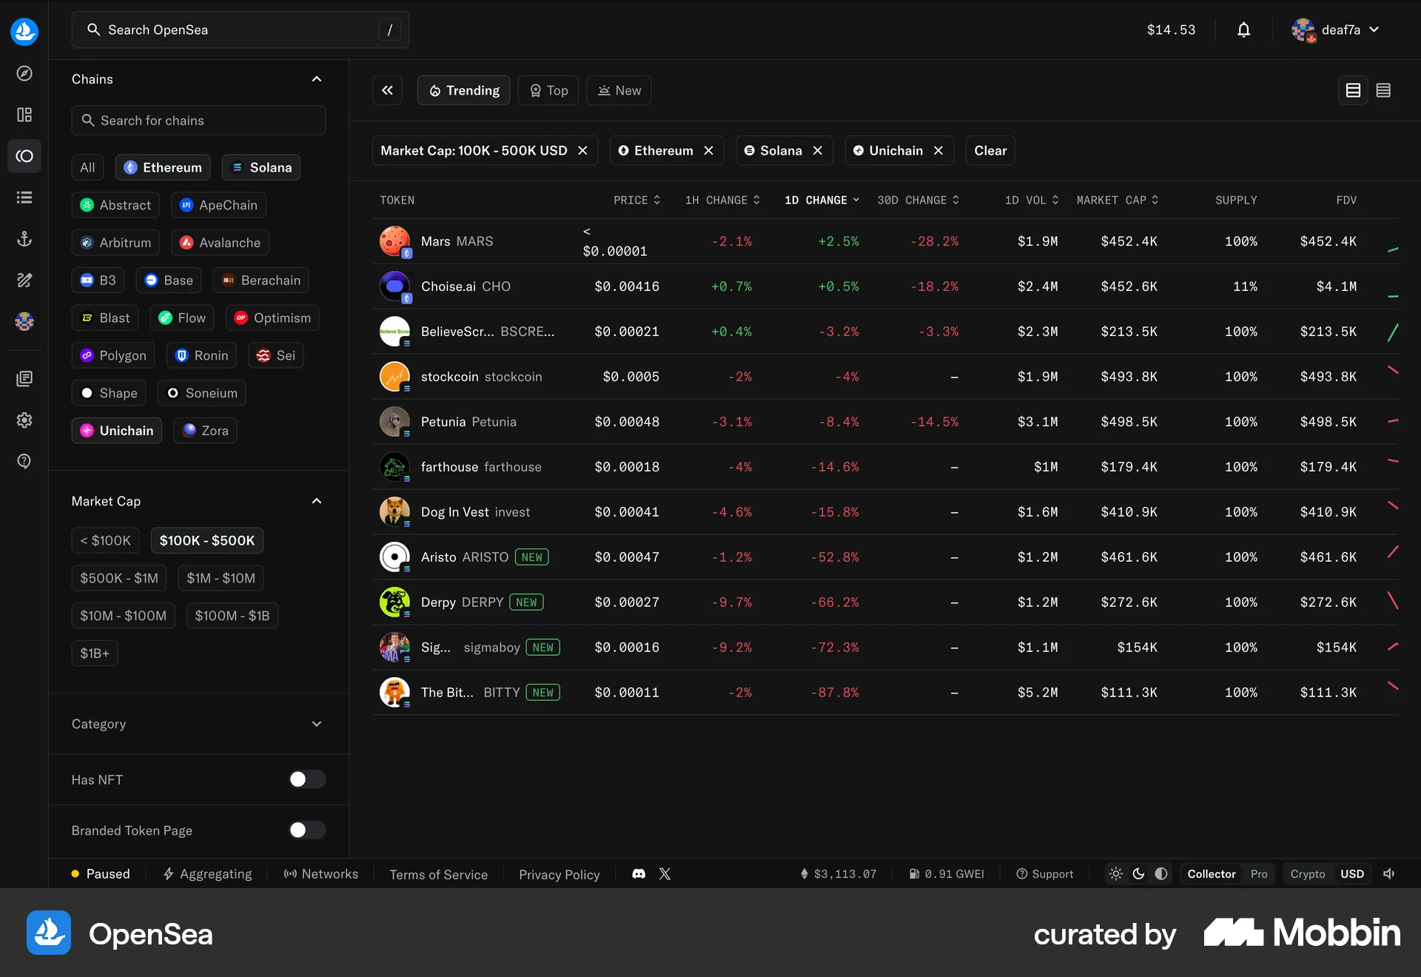1421x977 pixels.
Task: Switch to compact table view icon
Action: pos(1383,90)
